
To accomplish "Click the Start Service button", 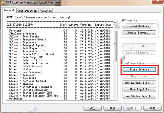I will pos(139,70).
